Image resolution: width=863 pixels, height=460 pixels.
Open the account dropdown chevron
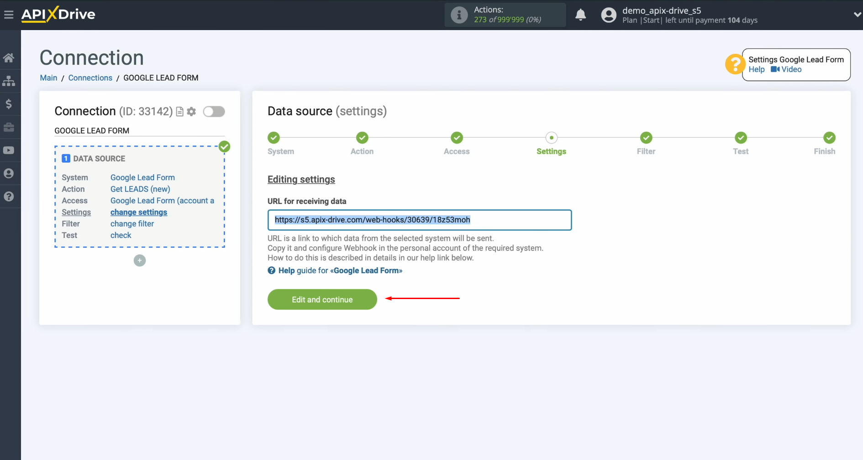(x=857, y=15)
